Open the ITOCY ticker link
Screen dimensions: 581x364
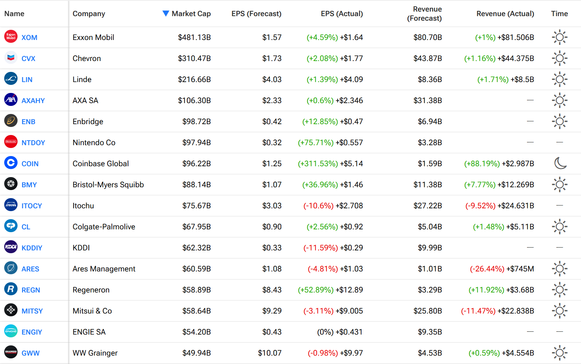coord(32,206)
